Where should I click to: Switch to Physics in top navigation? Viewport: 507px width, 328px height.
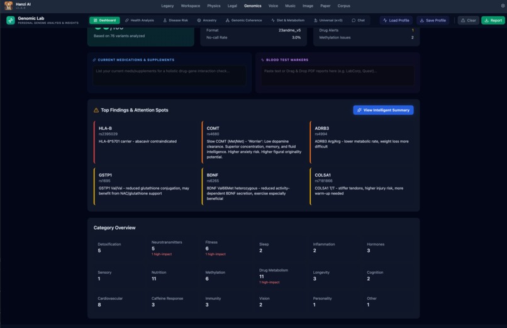coord(214,6)
